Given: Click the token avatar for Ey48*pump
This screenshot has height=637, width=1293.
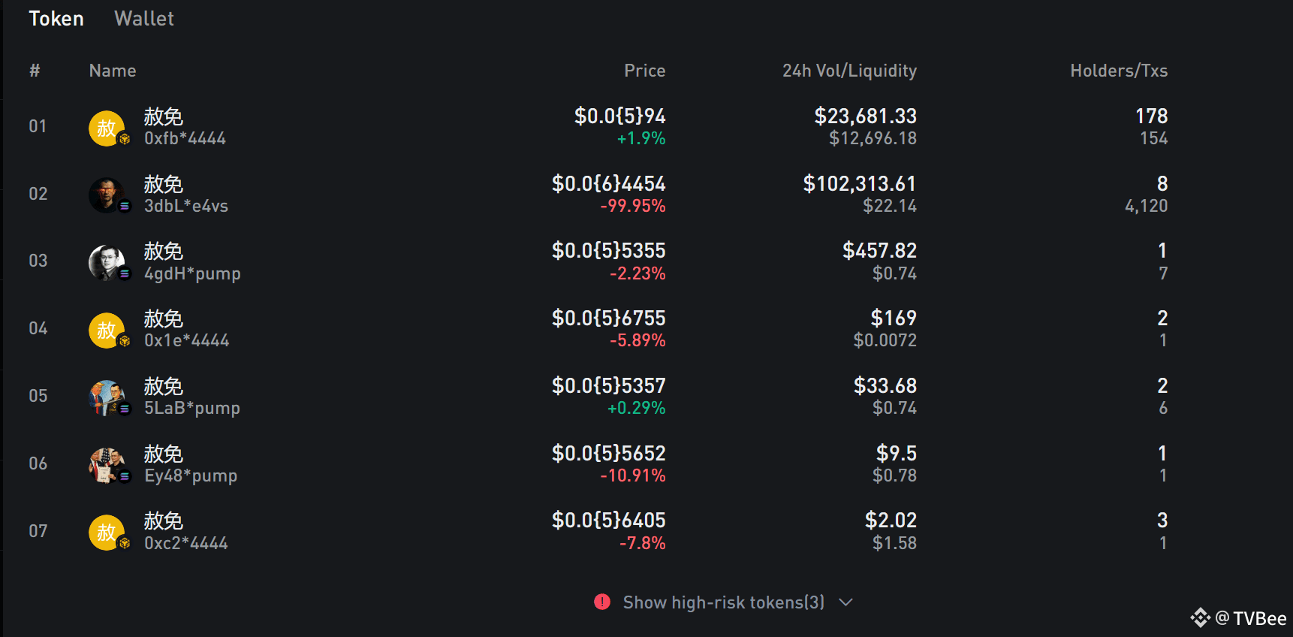Looking at the screenshot, I should 107,465.
